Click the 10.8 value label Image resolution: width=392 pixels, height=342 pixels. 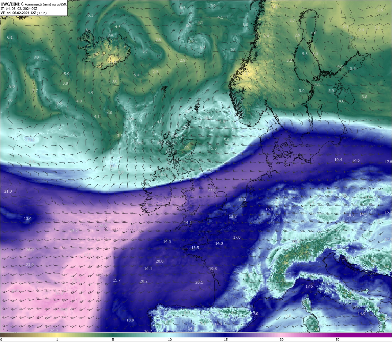click(140, 143)
